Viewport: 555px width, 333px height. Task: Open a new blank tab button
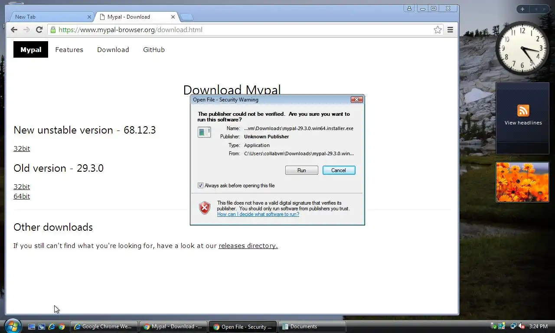[186, 17]
